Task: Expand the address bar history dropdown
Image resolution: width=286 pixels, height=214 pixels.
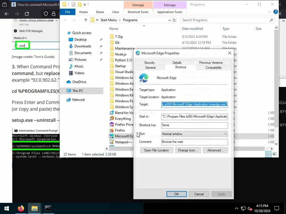Action: [x=169, y=20]
